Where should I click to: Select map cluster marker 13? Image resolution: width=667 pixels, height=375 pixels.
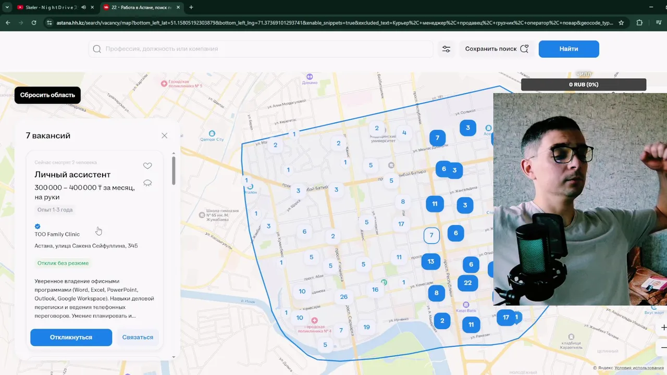pyautogui.click(x=430, y=261)
